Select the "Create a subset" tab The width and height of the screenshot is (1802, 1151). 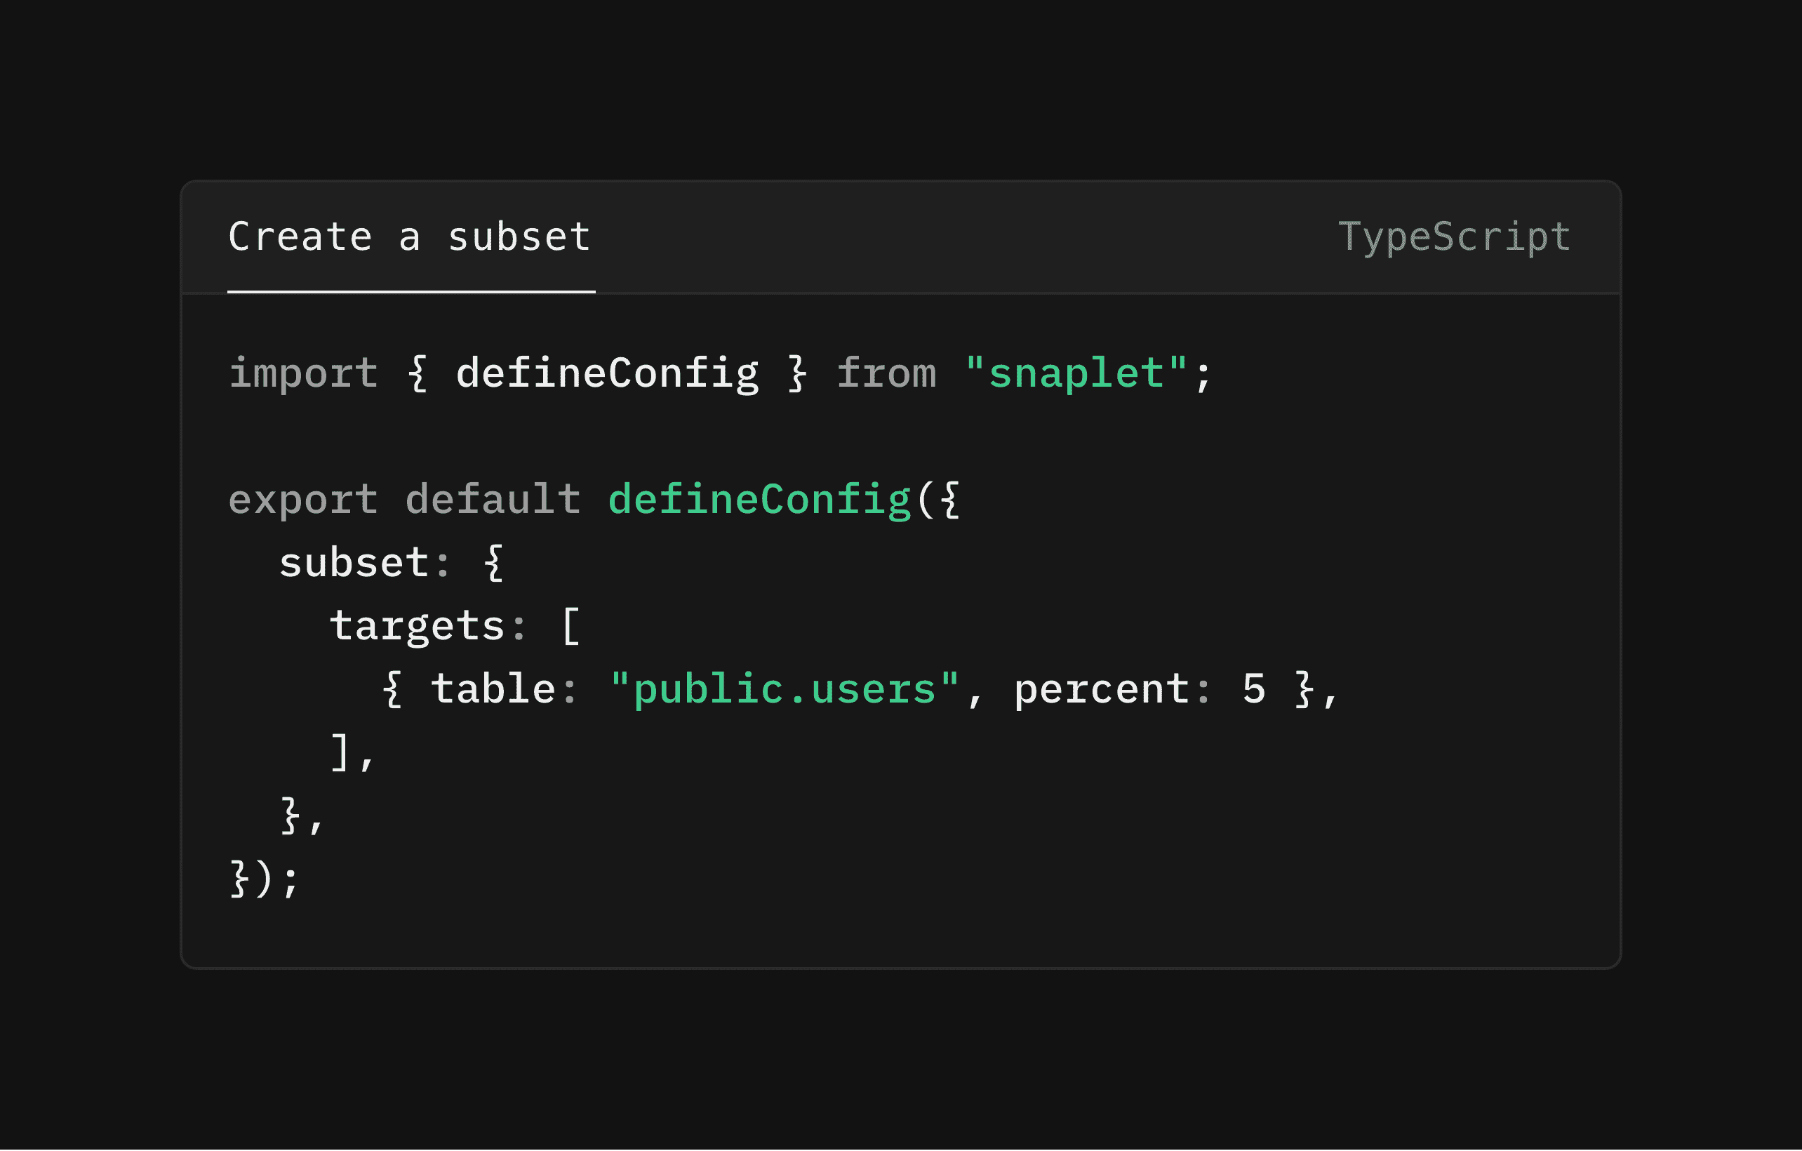click(410, 237)
